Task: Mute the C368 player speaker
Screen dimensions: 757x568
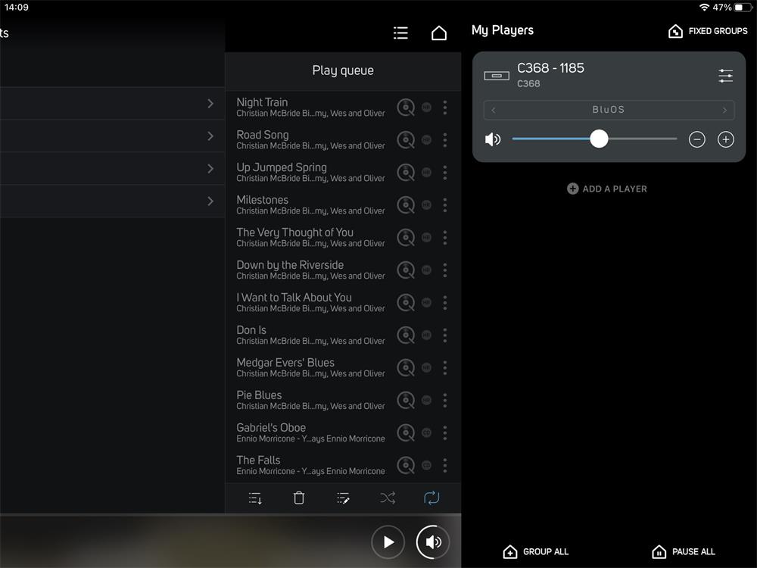Action: click(493, 139)
